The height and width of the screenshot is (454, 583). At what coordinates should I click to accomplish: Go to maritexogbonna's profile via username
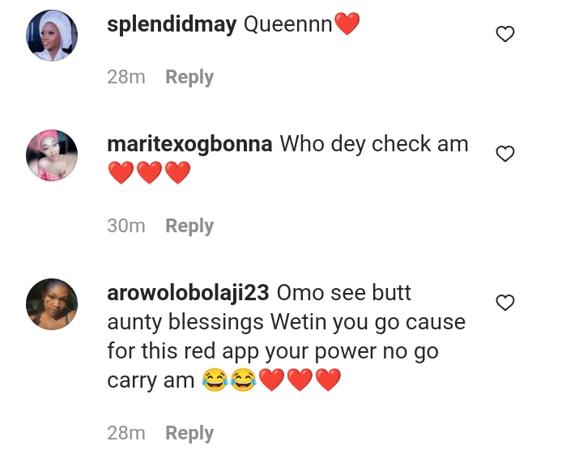point(189,144)
